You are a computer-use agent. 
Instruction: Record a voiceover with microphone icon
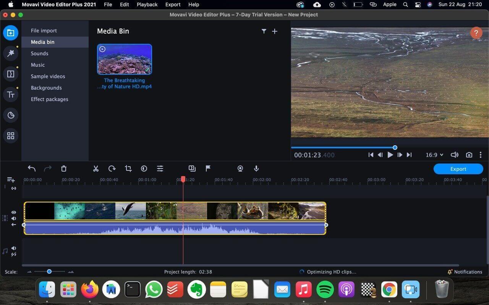(x=256, y=169)
